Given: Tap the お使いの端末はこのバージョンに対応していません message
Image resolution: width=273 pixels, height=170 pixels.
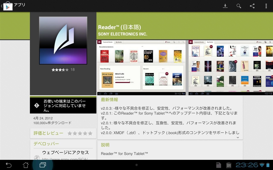Looking at the screenshot, I should coord(65,105).
